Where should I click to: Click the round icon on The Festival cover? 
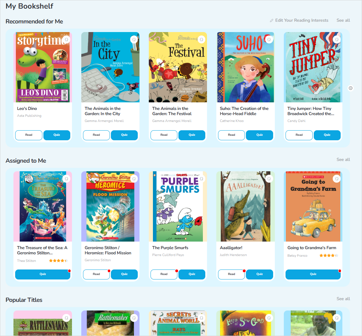tap(201, 40)
